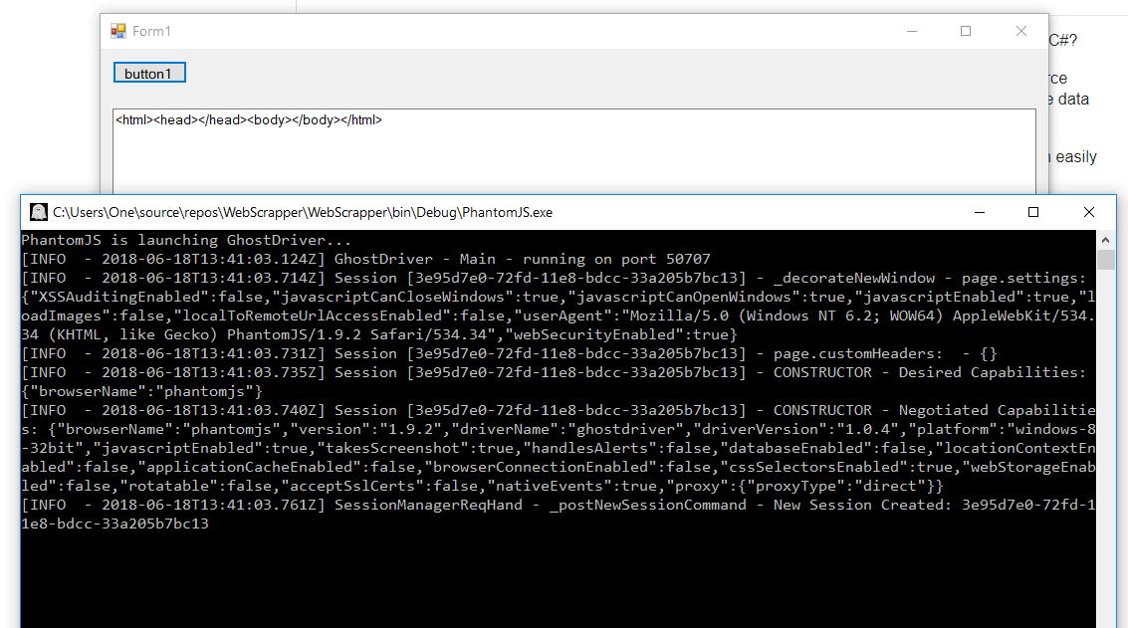Maximize the PhantomJS console window

(x=1032, y=212)
